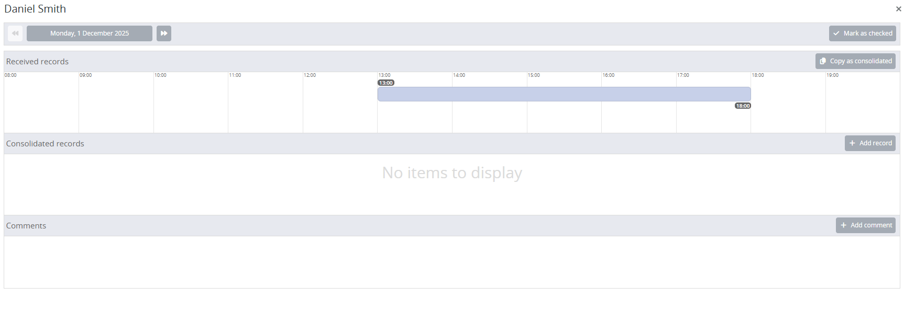Screen dimensions: 904x310
Task: Click the Received records section header
Action: (37, 62)
